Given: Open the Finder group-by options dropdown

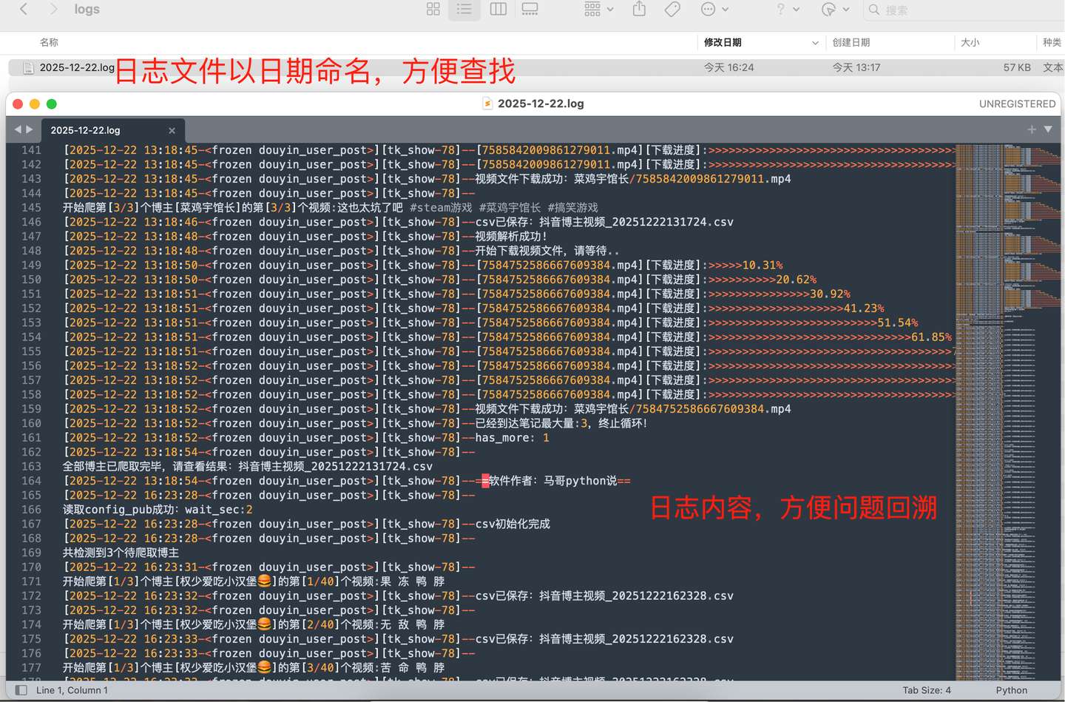Looking at the screenshot, I should pyautogui.click(x=598, y=10).
